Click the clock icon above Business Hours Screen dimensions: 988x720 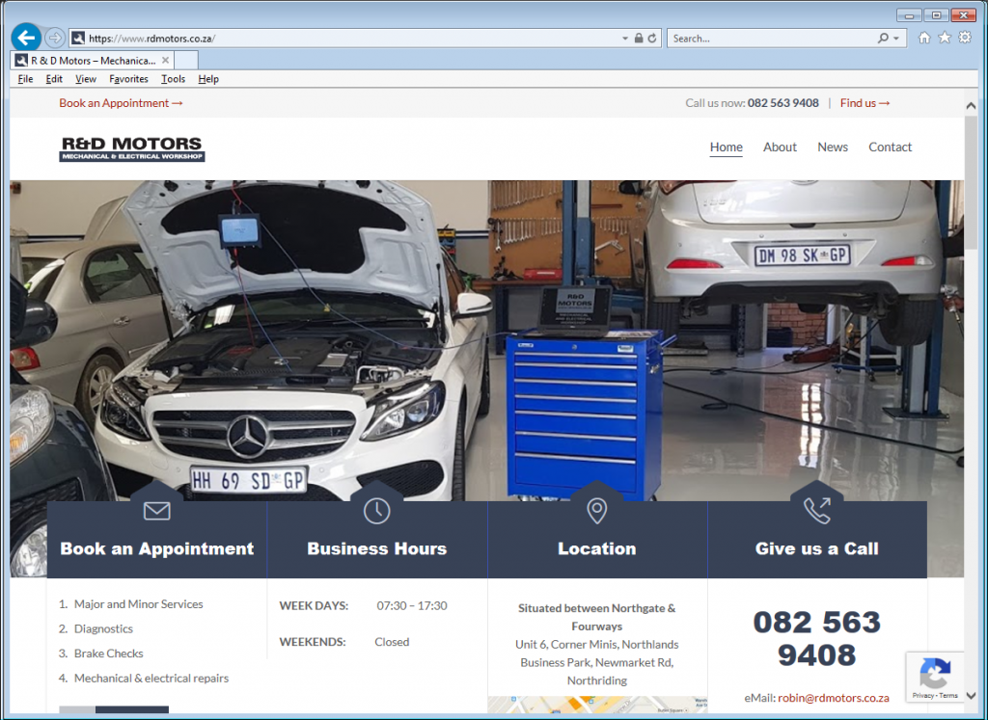pyautogui.click(x=376, y=512)
